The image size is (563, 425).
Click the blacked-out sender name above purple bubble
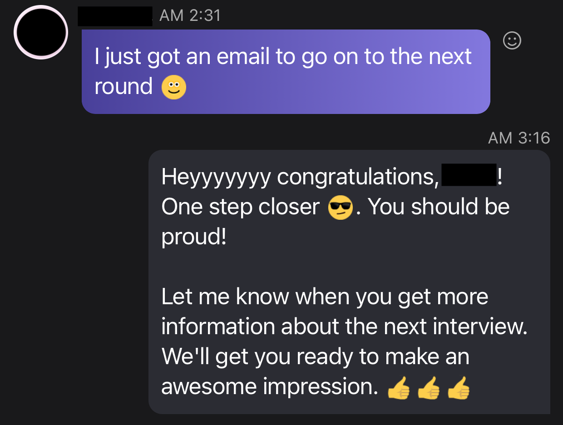[115, 16]
